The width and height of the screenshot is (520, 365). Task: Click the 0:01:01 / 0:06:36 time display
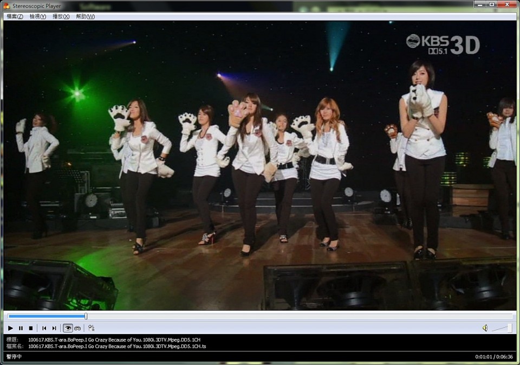tap(493, 356)
